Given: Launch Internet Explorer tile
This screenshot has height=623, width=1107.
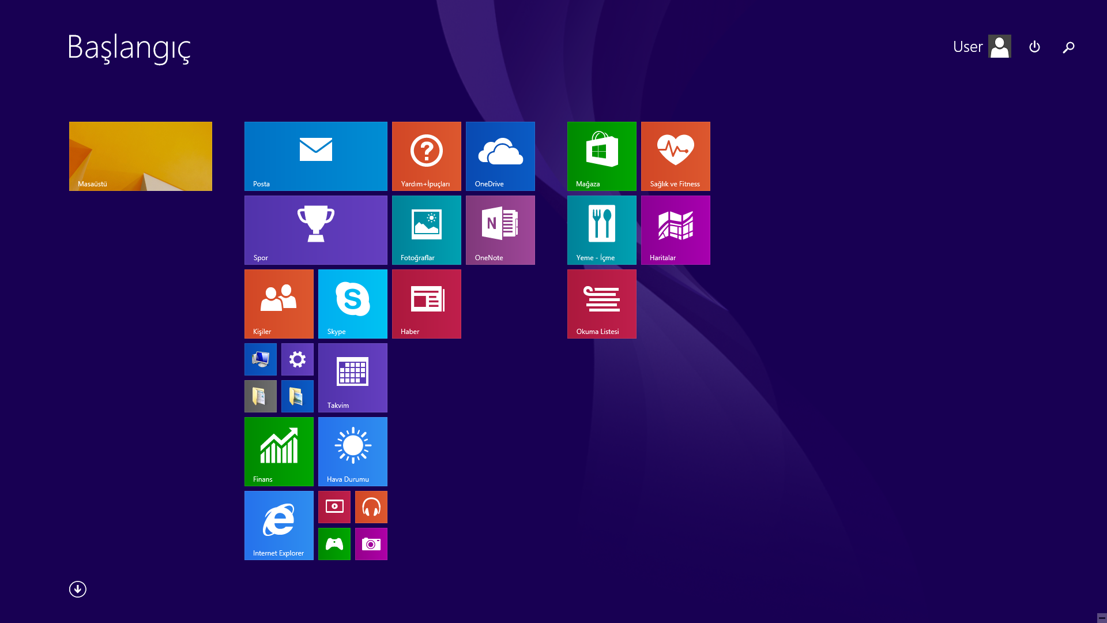Looking at the screenshot, I should (278, 525).
